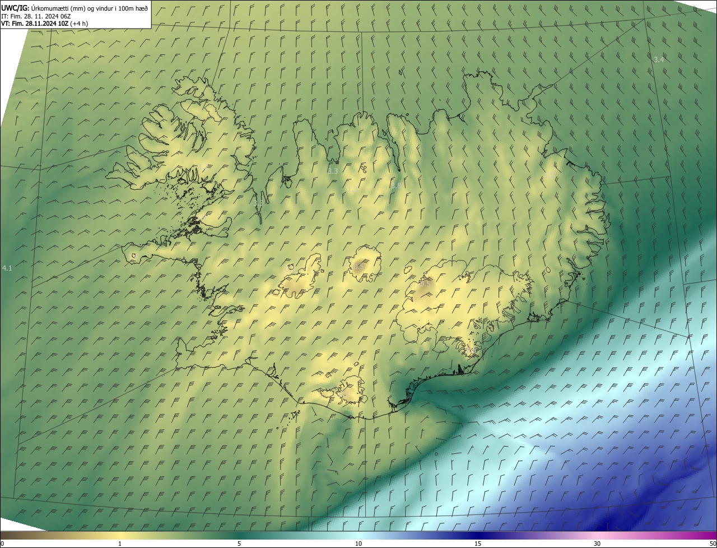The width and height of the screenshot is (717, 548).
Task: Click the "10" tick on the color scale
Action: [358, 544]
